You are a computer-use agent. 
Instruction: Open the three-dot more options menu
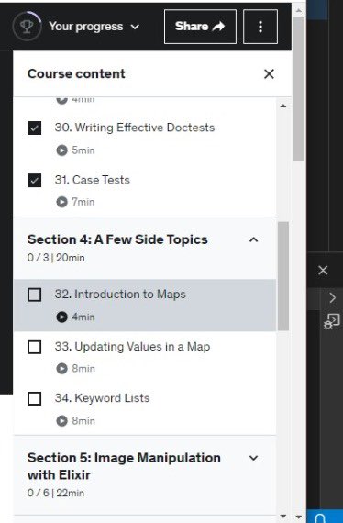click(x=260, y=27)
